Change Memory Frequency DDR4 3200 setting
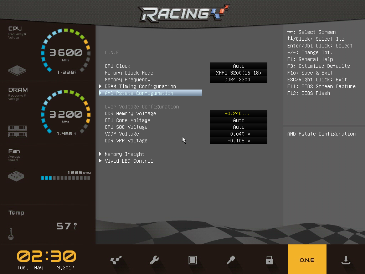Viewport: 365px width, 274px height. point(238,80)
